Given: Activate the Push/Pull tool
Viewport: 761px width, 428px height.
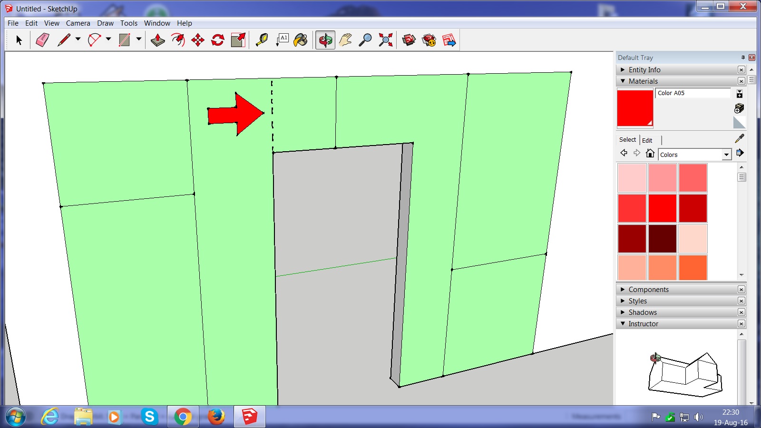Looking at the screenshot, I should click(x=157, y=40).
